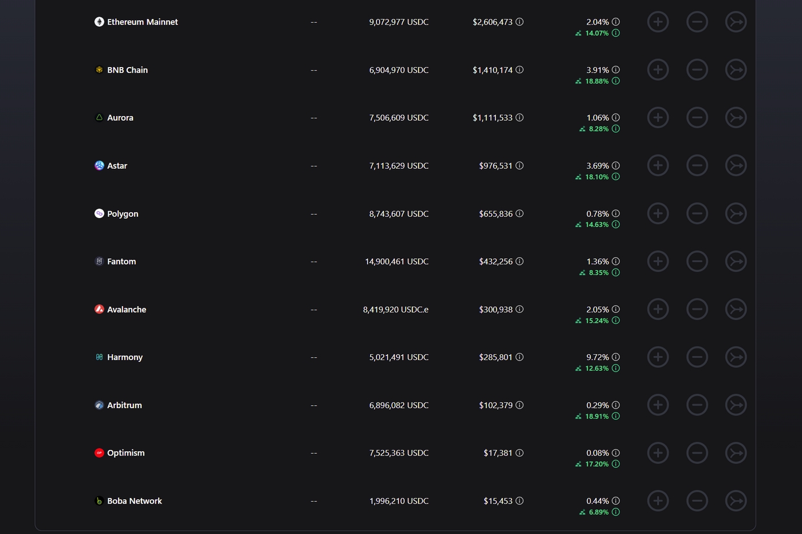This screenshot has height=534, width=802.
Task: Click the plus icon for Avalanche
Action: click(658, 309)
